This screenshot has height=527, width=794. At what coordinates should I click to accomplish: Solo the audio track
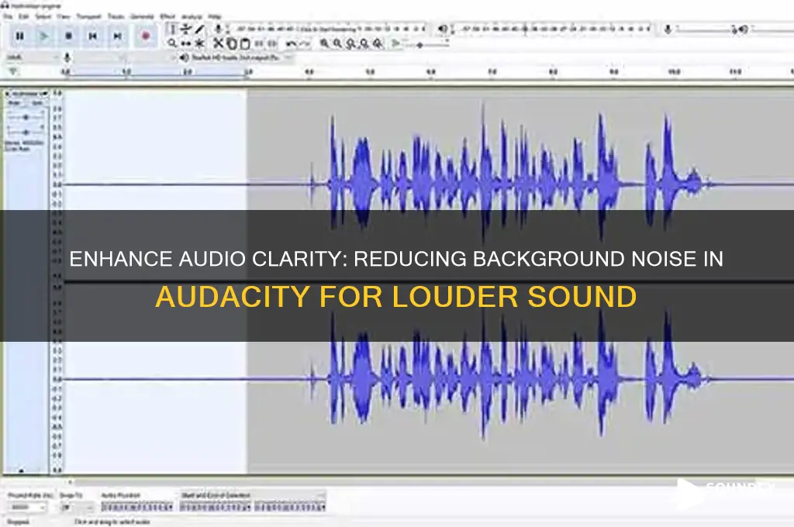37,103
